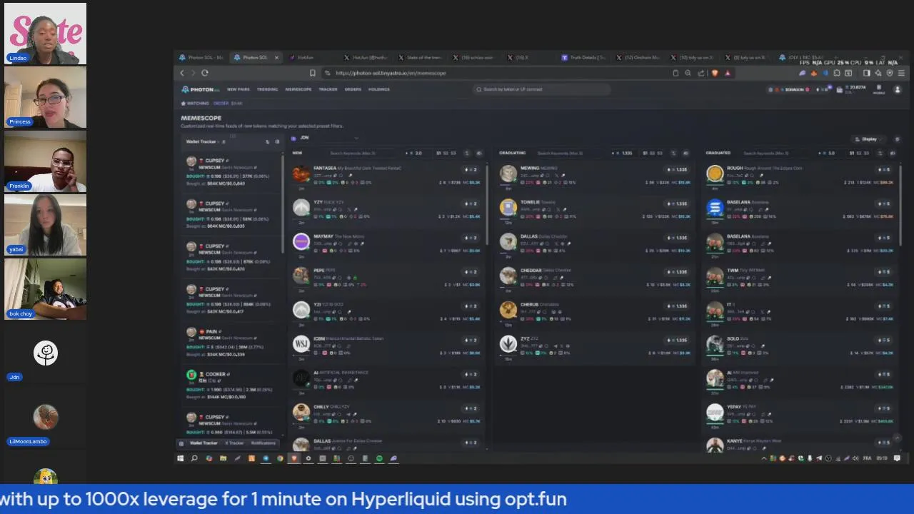Click Brave browser icon in taskbar

(293, 458)
